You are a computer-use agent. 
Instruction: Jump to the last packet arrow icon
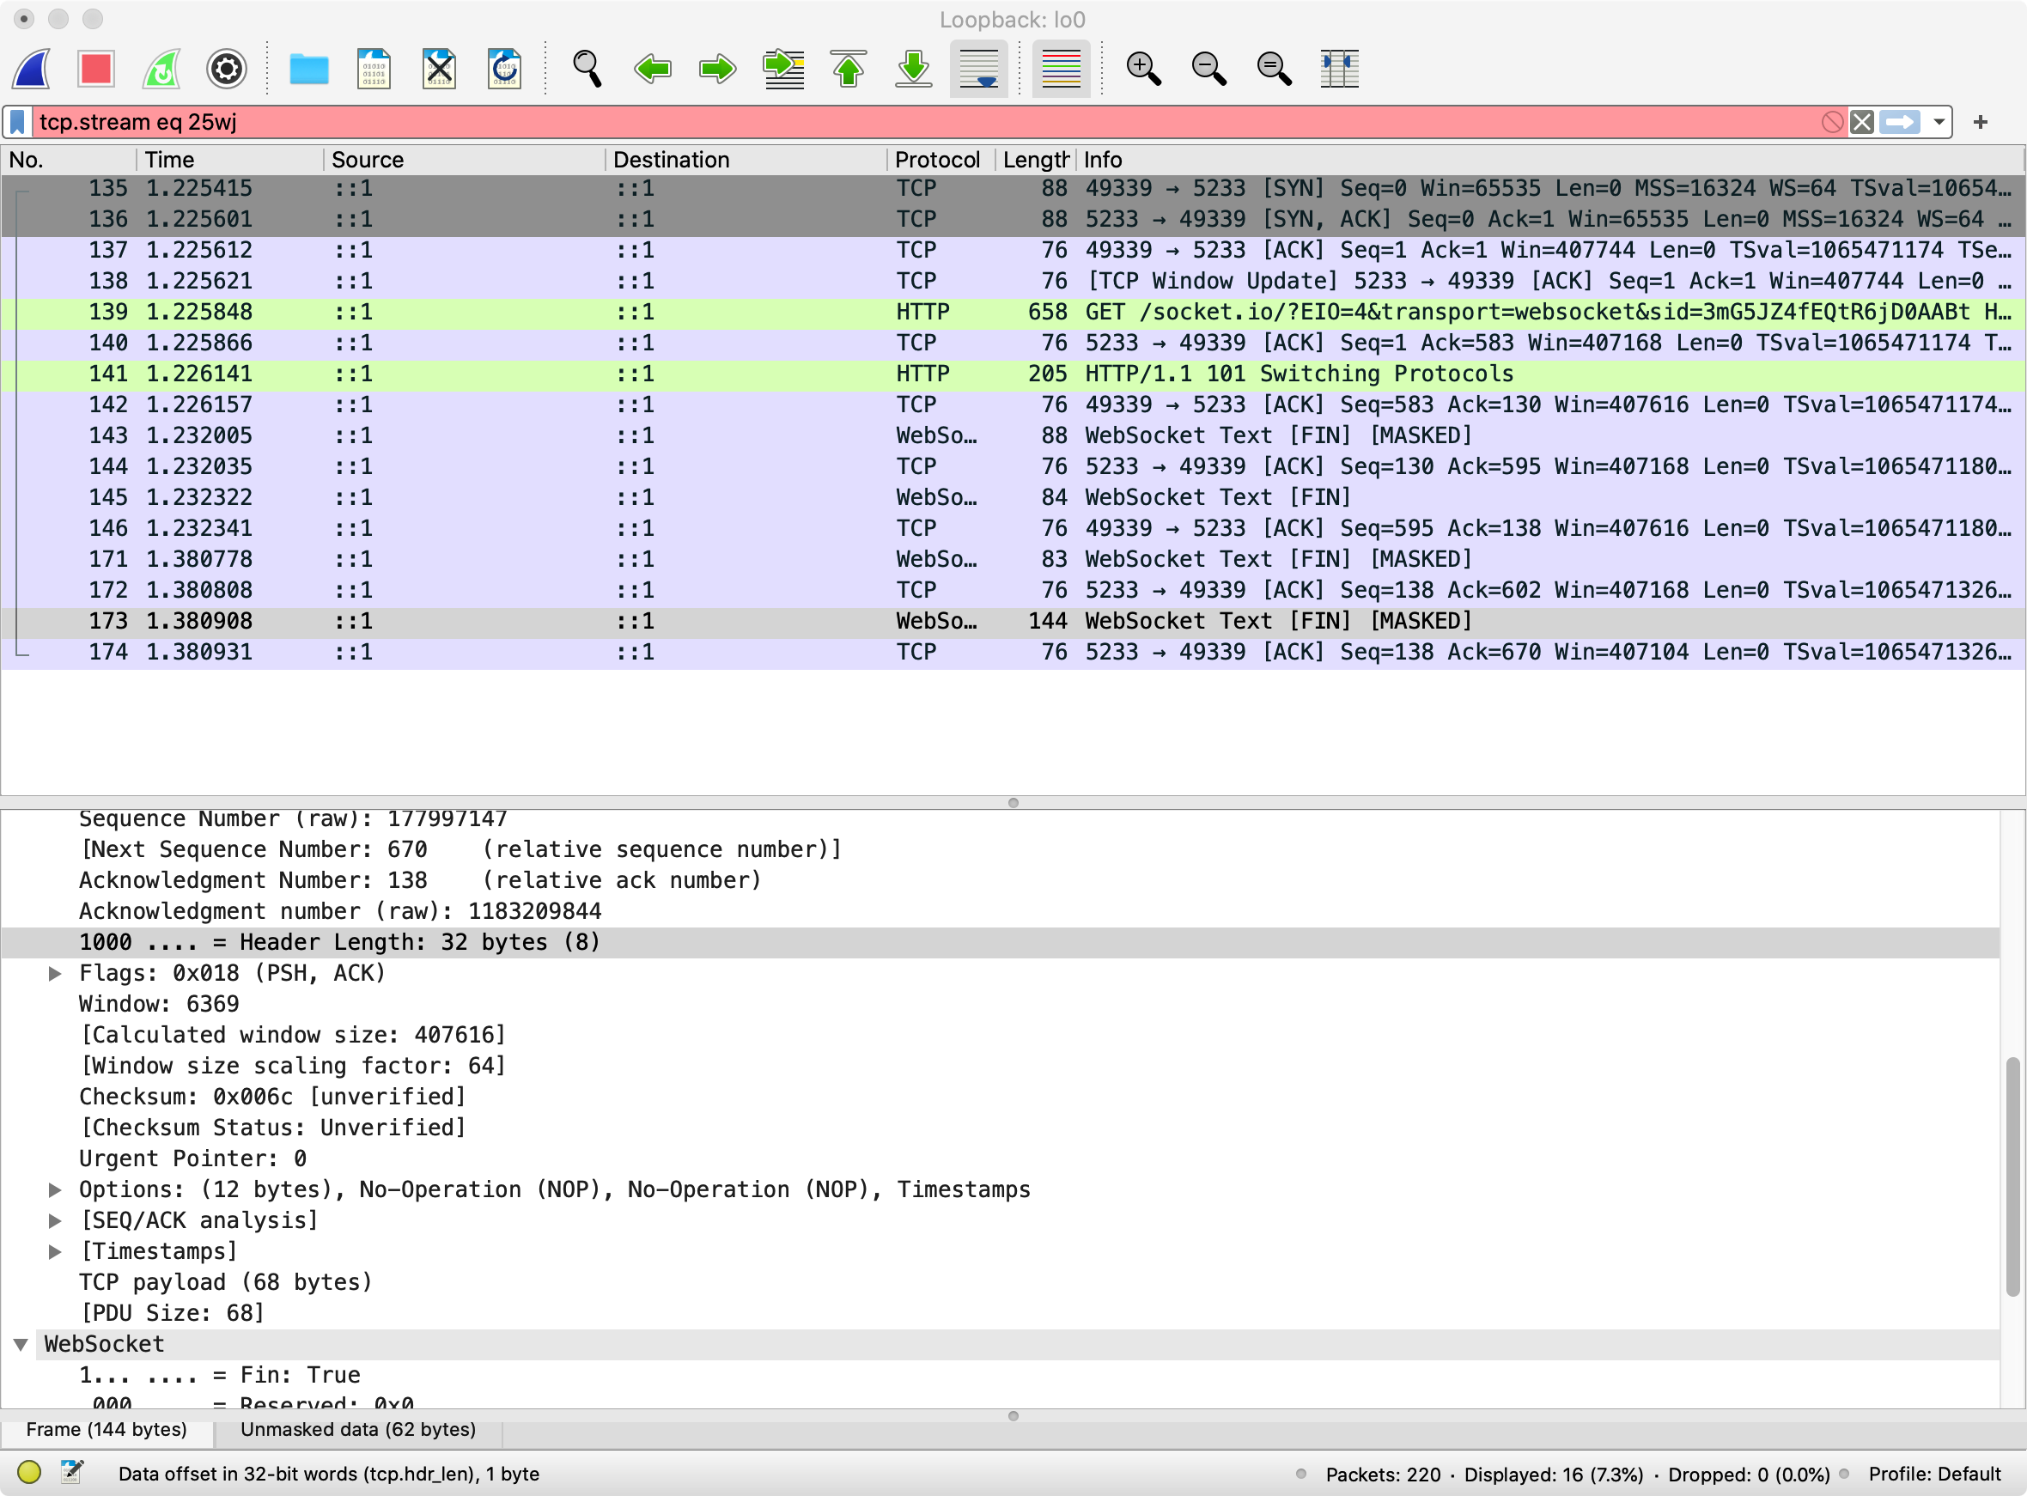pyautogui.click(x=914, y=69)
